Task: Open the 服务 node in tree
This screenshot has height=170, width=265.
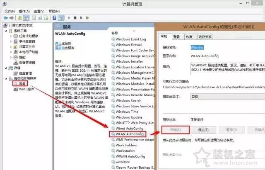Action: point(22,84)
